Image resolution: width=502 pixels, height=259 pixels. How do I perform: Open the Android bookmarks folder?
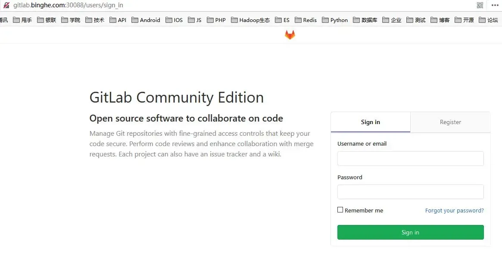pos(146,20)
